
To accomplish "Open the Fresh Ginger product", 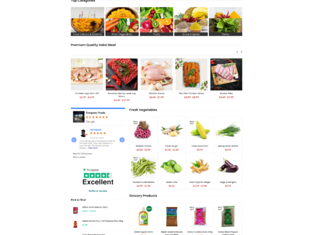I will coord(172,146).
